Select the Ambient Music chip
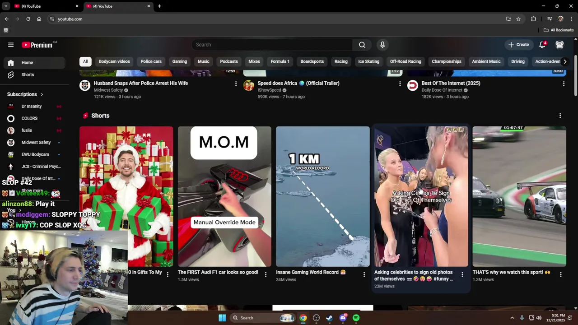 [x=486, y=61]
